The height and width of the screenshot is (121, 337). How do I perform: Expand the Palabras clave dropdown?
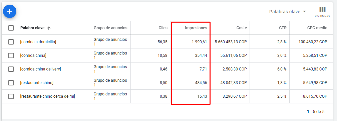288,12
